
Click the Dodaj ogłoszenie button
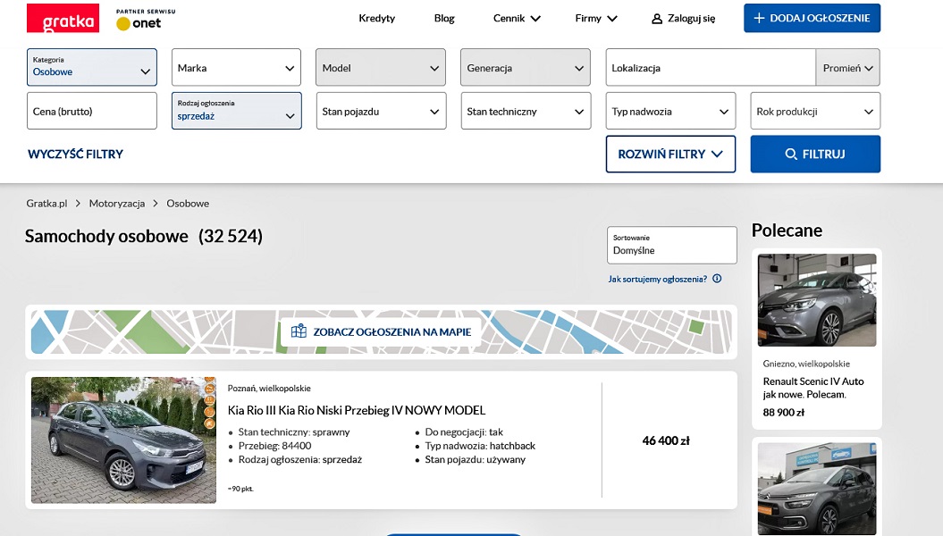(x=812, y=18)
